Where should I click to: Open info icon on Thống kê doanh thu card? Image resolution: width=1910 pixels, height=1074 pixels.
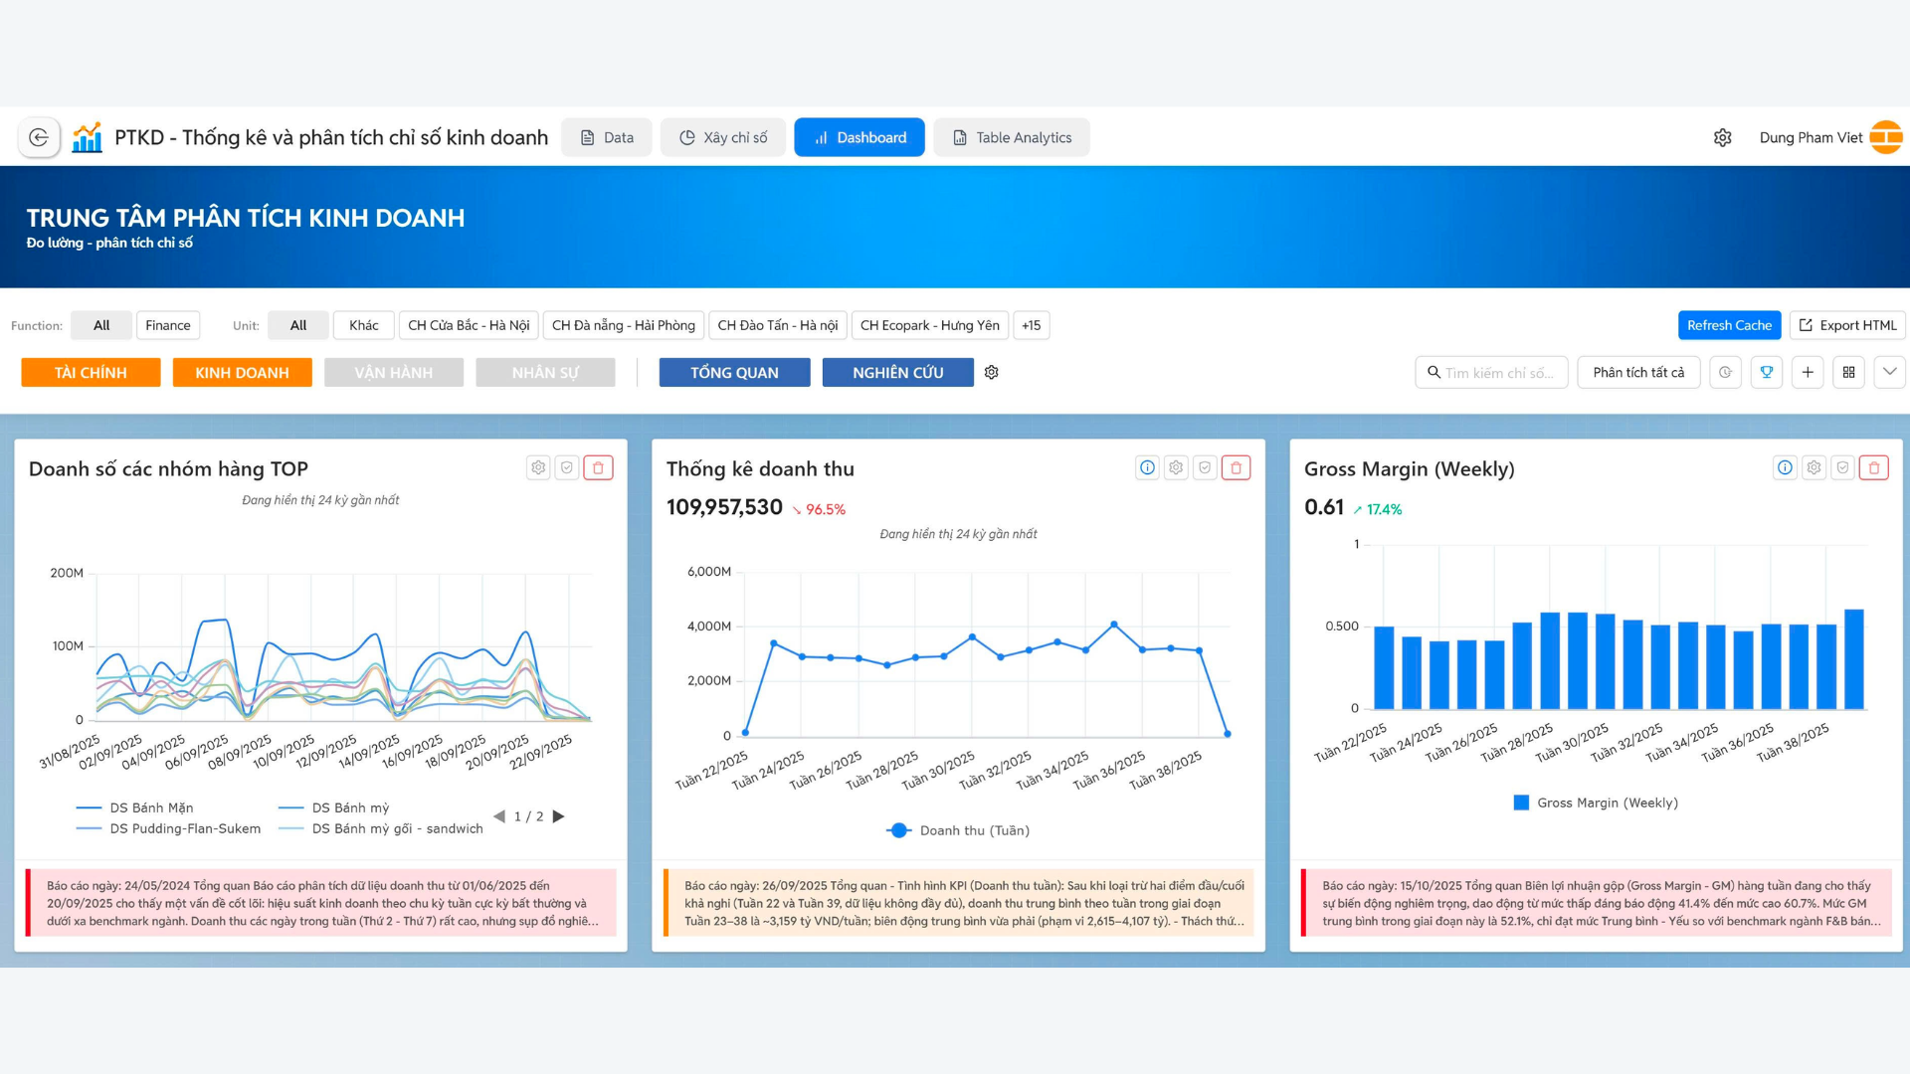point(1147,467)
